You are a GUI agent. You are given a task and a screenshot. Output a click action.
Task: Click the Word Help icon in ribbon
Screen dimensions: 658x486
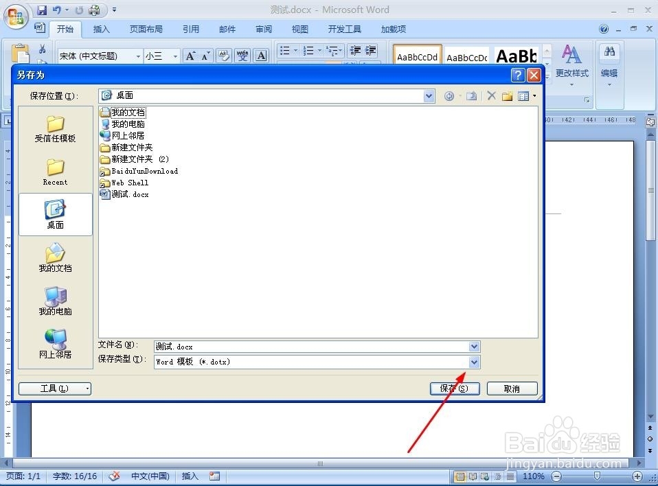coord(604,29)
